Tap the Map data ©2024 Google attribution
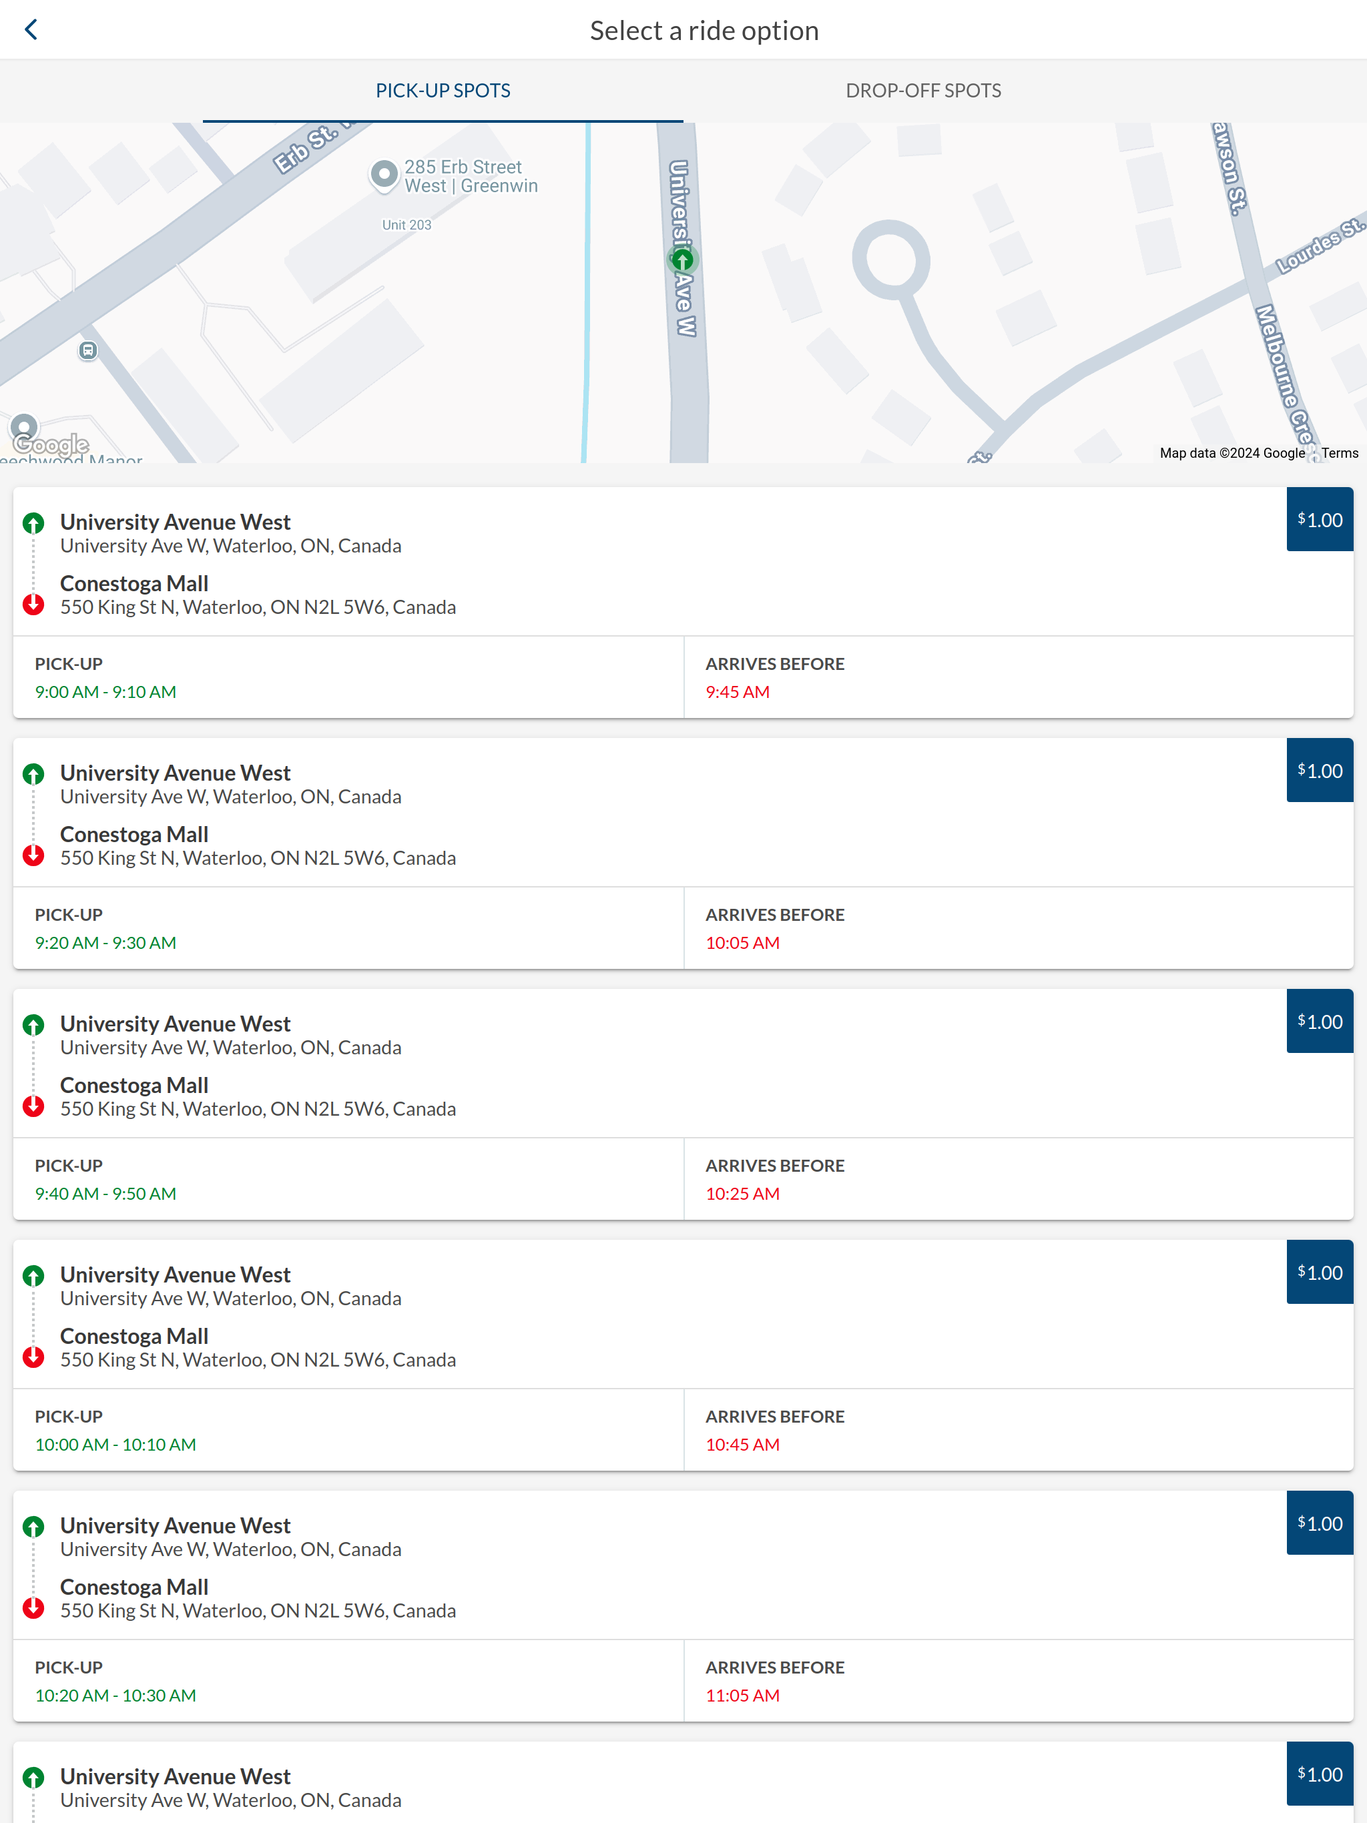1367x1823 pixels. (1232, 452)
